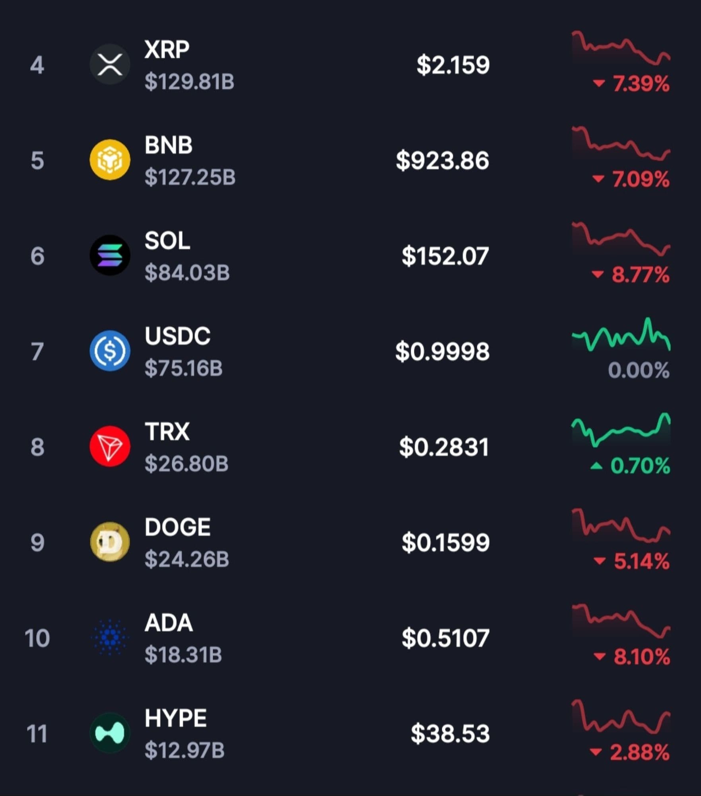
Task: Select rank number 10 row
Action: coord(37,638)
